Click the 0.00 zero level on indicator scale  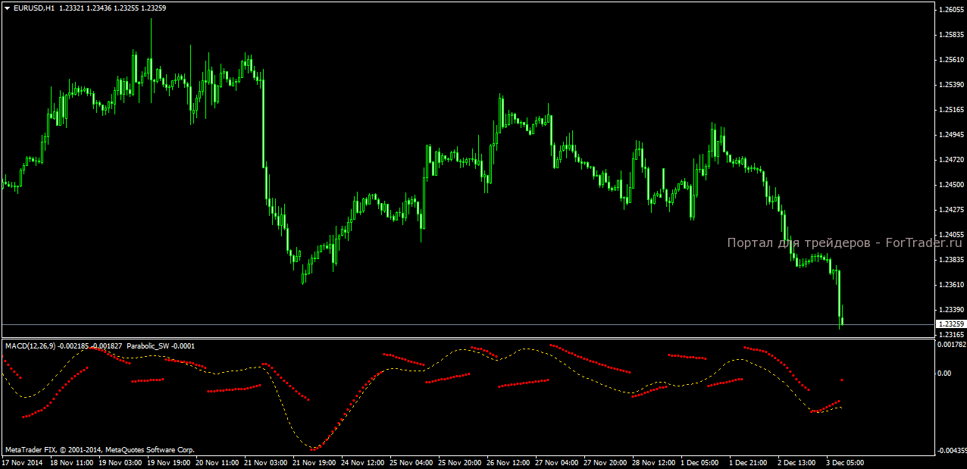(946, 374)
